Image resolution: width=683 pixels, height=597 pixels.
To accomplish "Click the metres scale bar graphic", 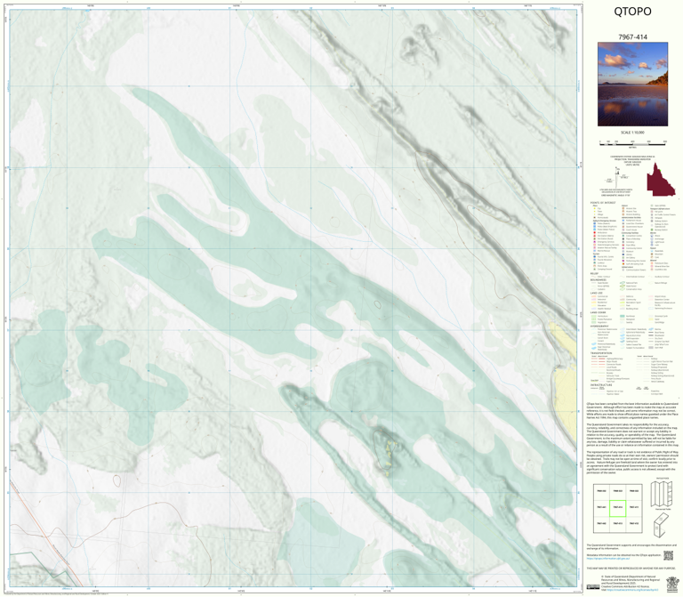I will (632, 142).
